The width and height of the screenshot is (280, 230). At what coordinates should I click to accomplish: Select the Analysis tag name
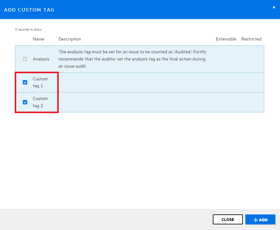click(41, 59)
